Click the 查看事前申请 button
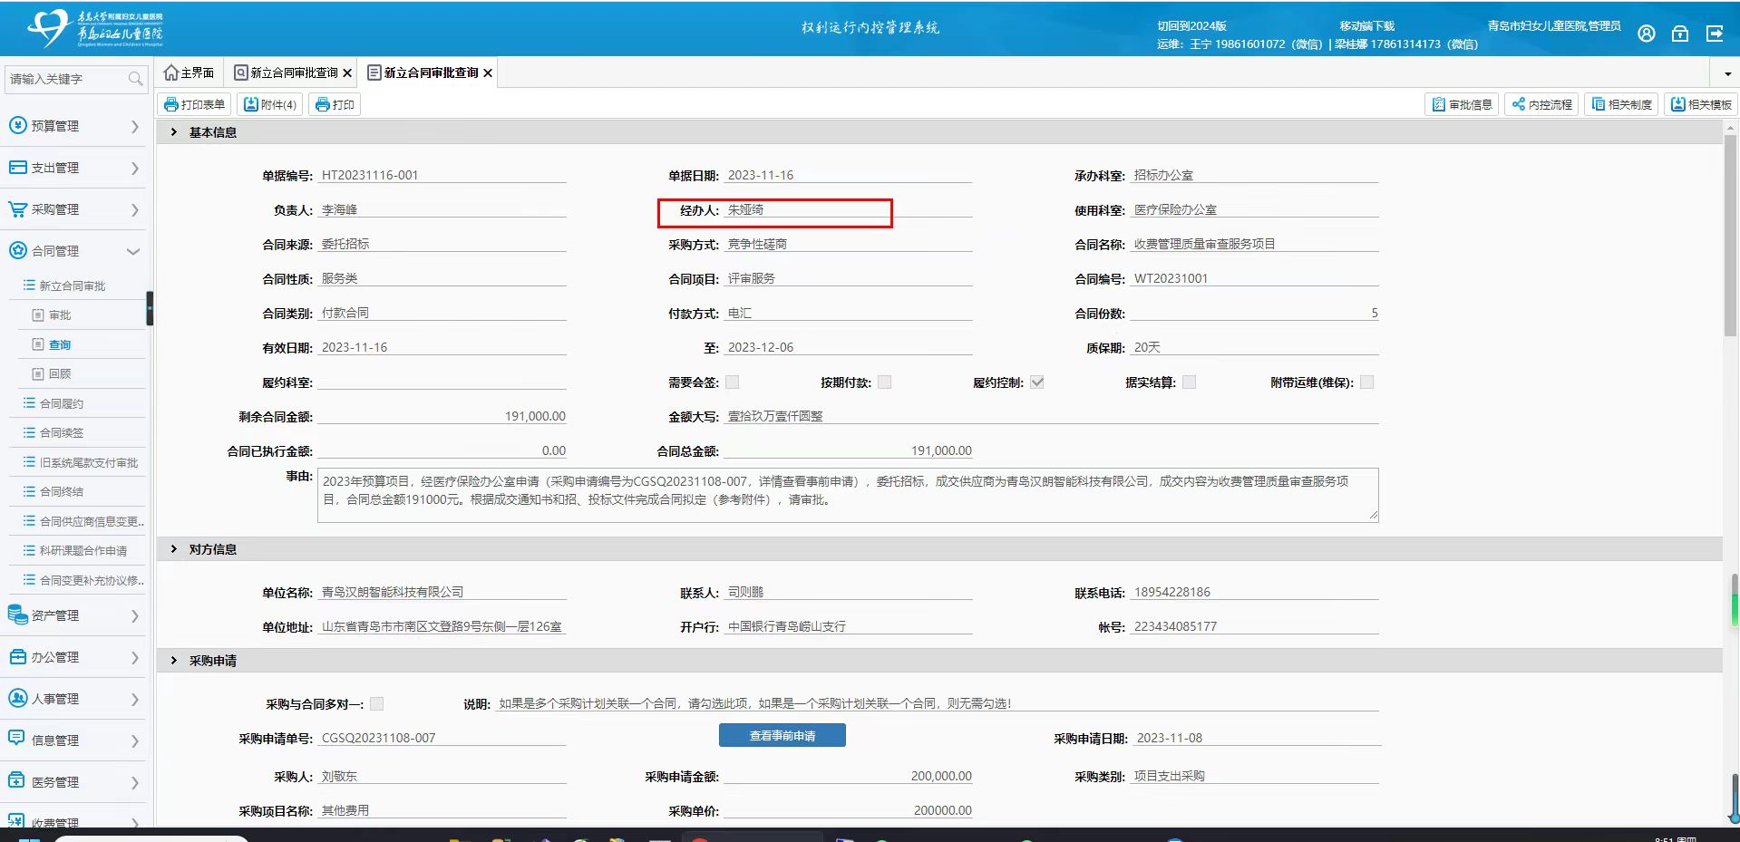Screen dimensions: 1740x842 [782, 735]
